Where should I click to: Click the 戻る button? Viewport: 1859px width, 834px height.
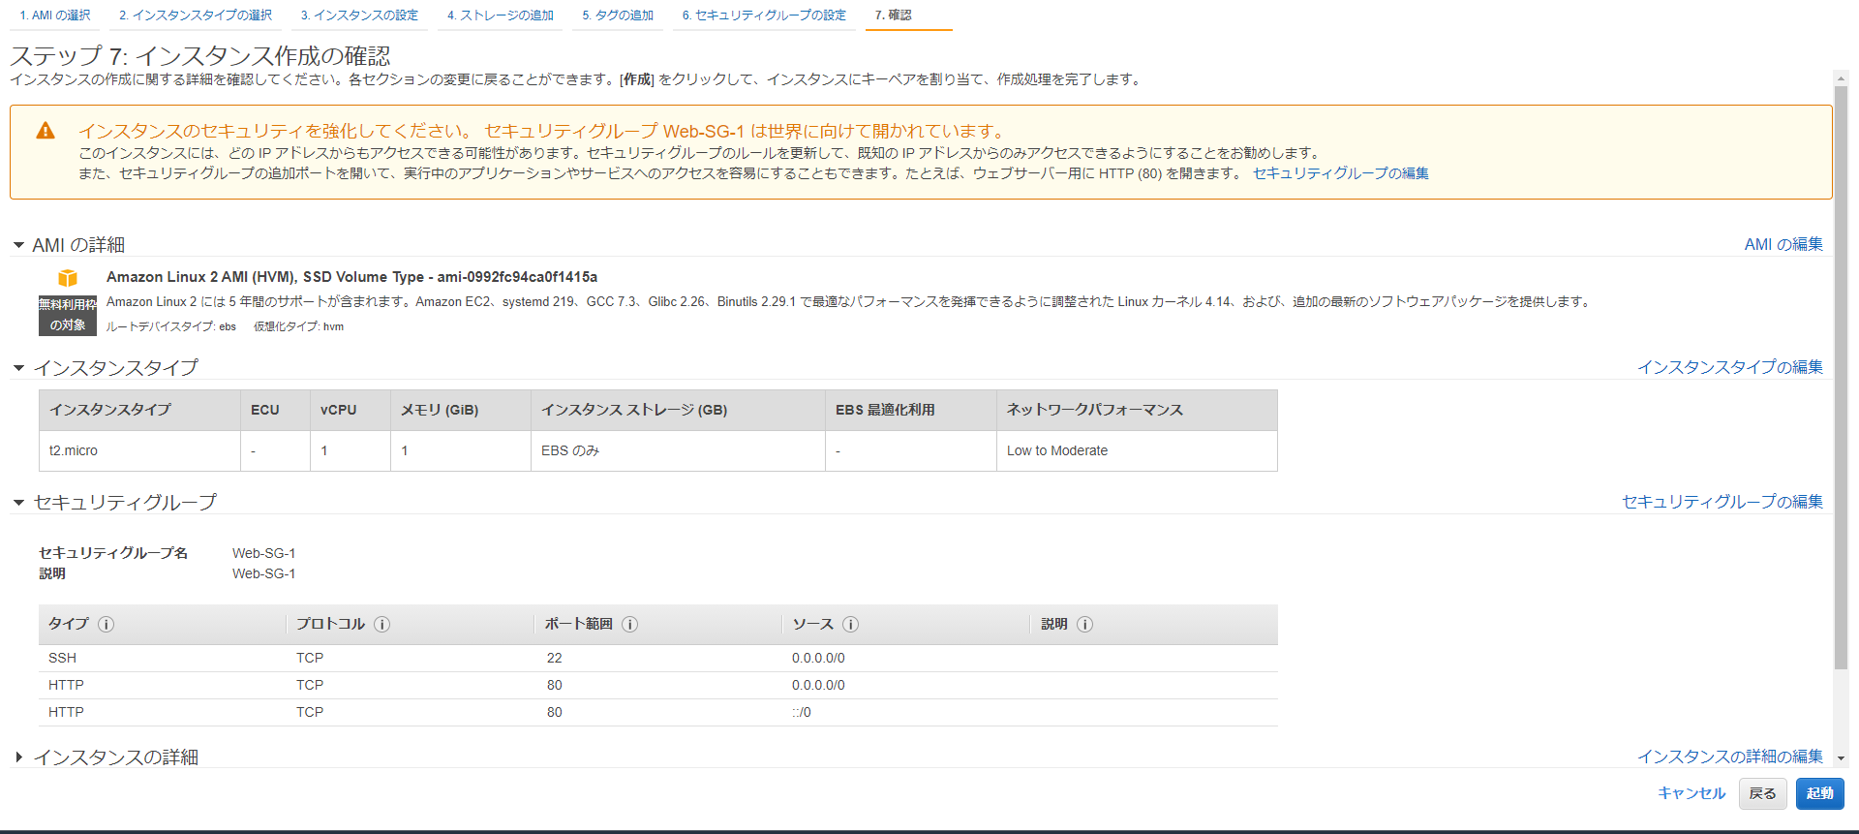click(x=1762, y=793)
